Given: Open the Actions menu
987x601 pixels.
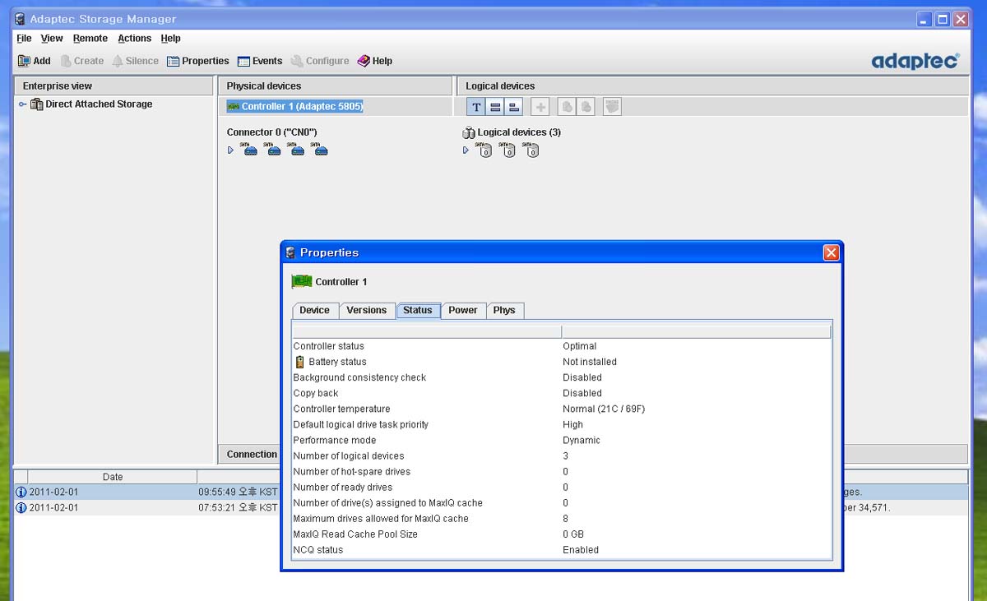Looking at the screenshot, I should pyautogui.click(x=135, y=39).
